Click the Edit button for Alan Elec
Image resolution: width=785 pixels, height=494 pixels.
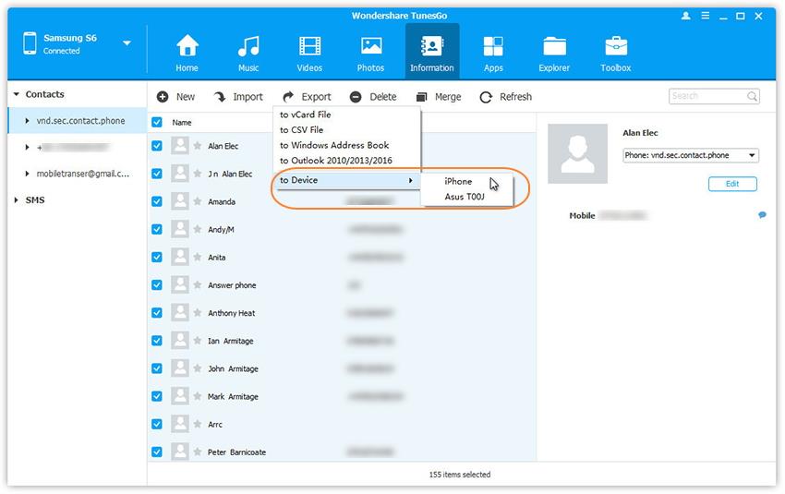(731, 184)
